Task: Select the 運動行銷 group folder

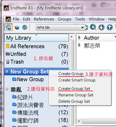Action: (x=25, y=120)
